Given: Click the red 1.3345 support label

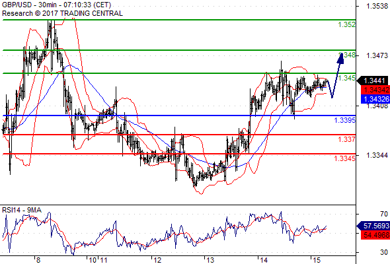Looking at the screenshot, I should [x=345, y=158].
